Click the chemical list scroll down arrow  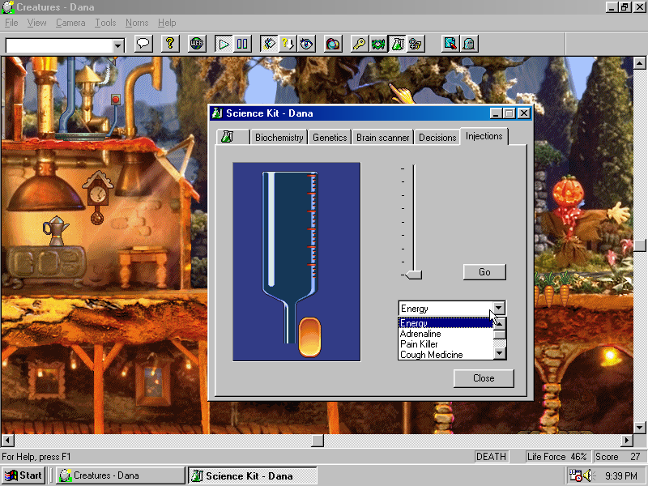500,353
